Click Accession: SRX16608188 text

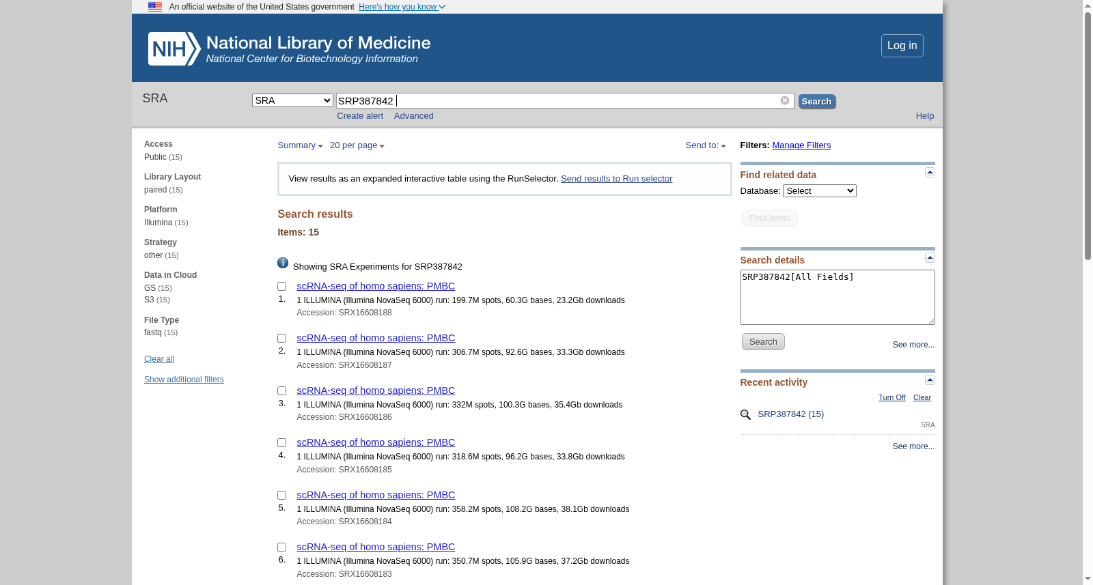click(x=344, y=313)
